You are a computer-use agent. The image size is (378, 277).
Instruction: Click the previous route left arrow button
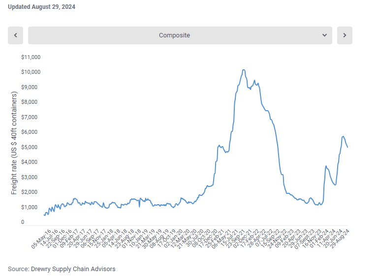tap(15, 35)
